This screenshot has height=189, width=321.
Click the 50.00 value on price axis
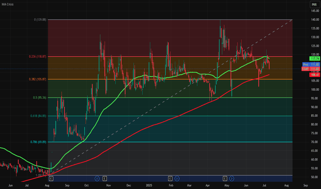pos(315,177)
